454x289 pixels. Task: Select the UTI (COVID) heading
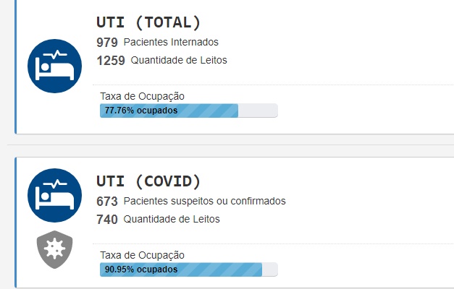pyautogui.click(x=148, y=181)
